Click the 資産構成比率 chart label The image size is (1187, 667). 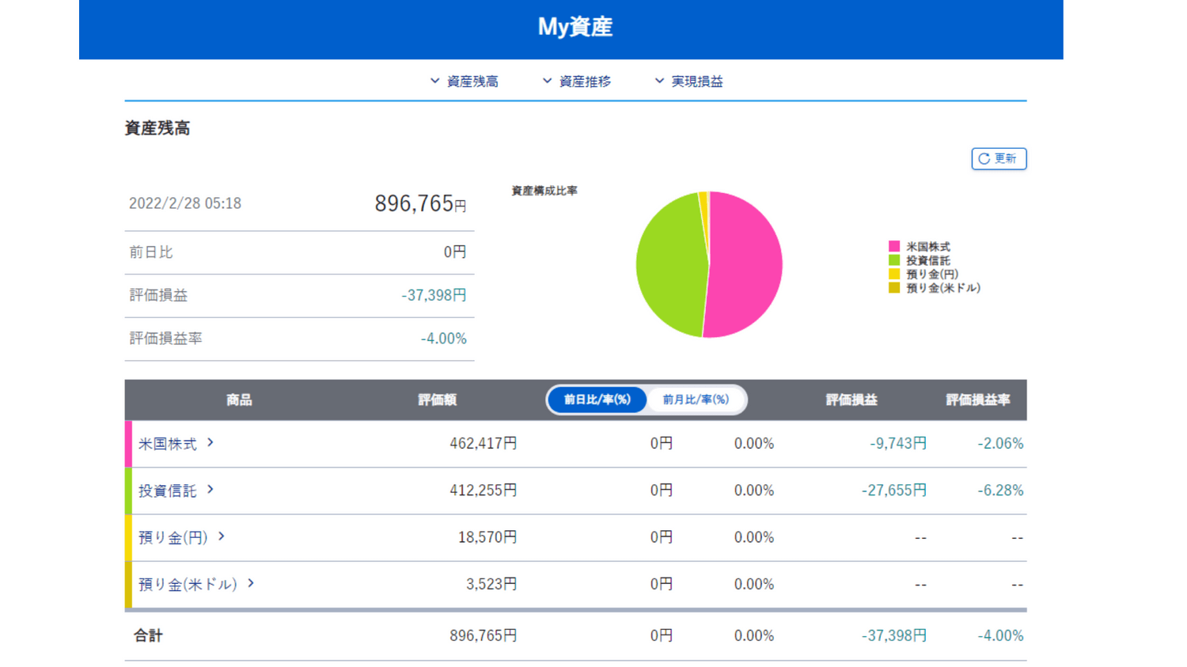tap(544, 191)
